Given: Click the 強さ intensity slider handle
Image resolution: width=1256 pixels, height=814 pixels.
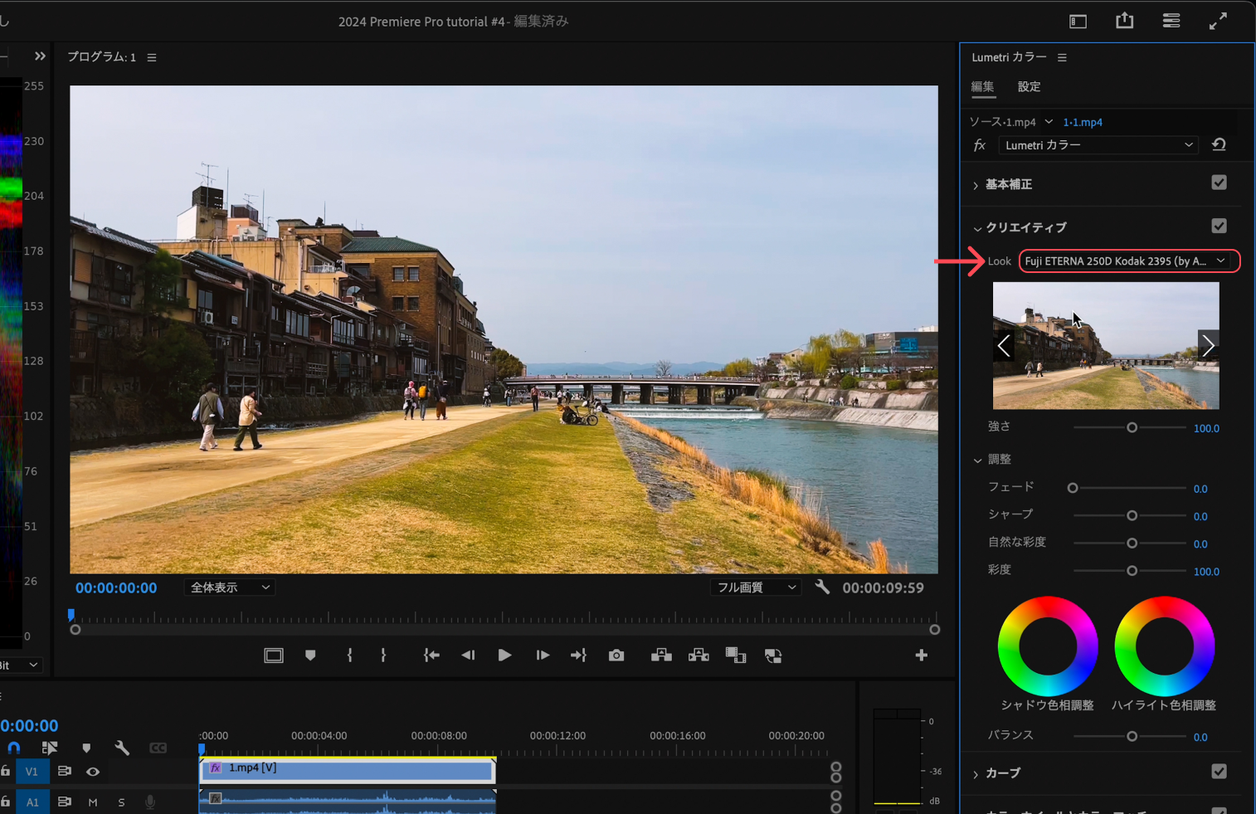Looking at the screenshot, I should coord(1132,428).
